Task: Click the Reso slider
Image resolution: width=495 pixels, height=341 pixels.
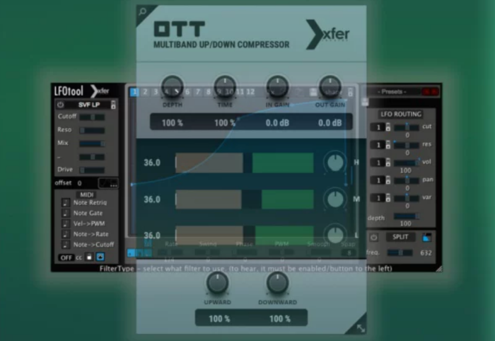Action: click(92, 131)
